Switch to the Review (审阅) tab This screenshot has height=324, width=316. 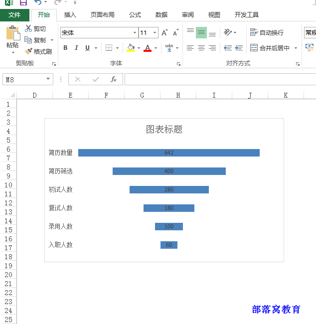pos(188,15)
